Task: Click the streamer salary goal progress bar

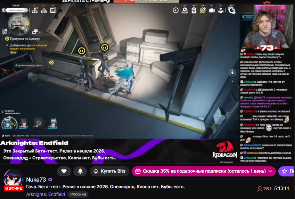Action: (x=146, y=1)
